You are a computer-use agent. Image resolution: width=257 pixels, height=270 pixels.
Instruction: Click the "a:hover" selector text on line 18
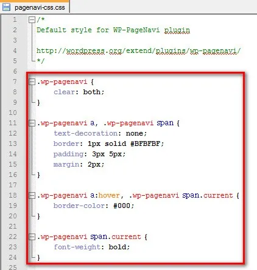point(105,195)
